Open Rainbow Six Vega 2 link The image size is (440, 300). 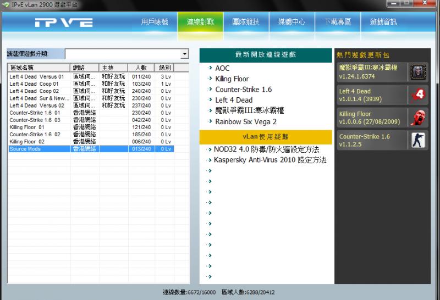pyautogui.click(x=245, y=121)
